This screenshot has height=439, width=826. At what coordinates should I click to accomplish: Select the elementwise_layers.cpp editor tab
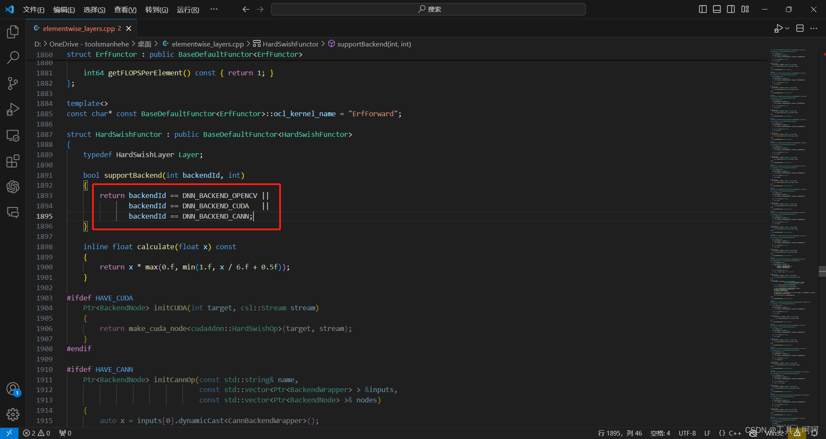coord(82,28)
